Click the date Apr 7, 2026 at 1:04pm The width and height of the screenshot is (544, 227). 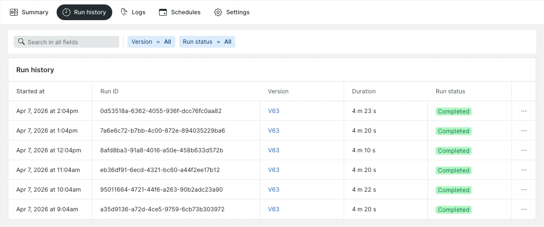pos(47,131)
